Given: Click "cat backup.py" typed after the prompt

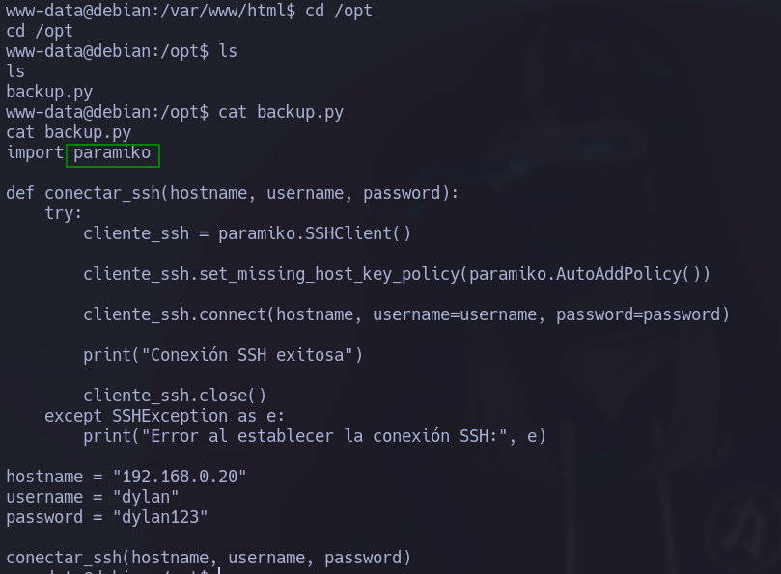Looking at the screenshot, I should [x=281, y=112].
